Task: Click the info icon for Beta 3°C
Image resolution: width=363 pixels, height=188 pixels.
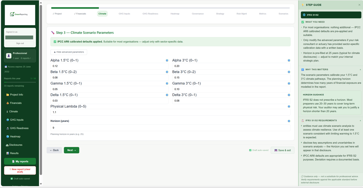Action: [x=289, y=72]
